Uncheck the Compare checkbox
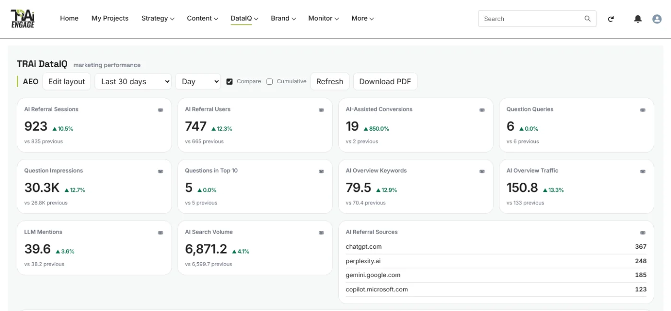671x311 pixels. coord(230,81)
